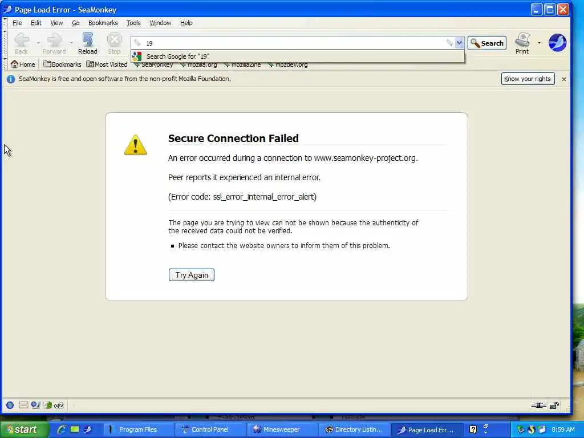Print the page with the printer icon

[x=522, y=43]
